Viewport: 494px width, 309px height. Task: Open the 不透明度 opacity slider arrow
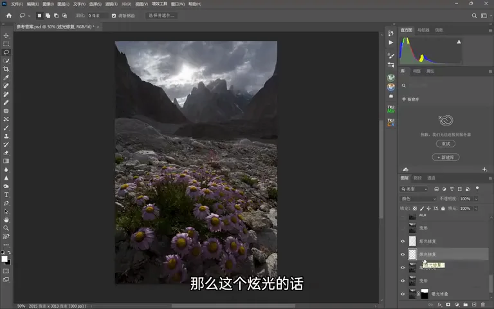point(476,199)
